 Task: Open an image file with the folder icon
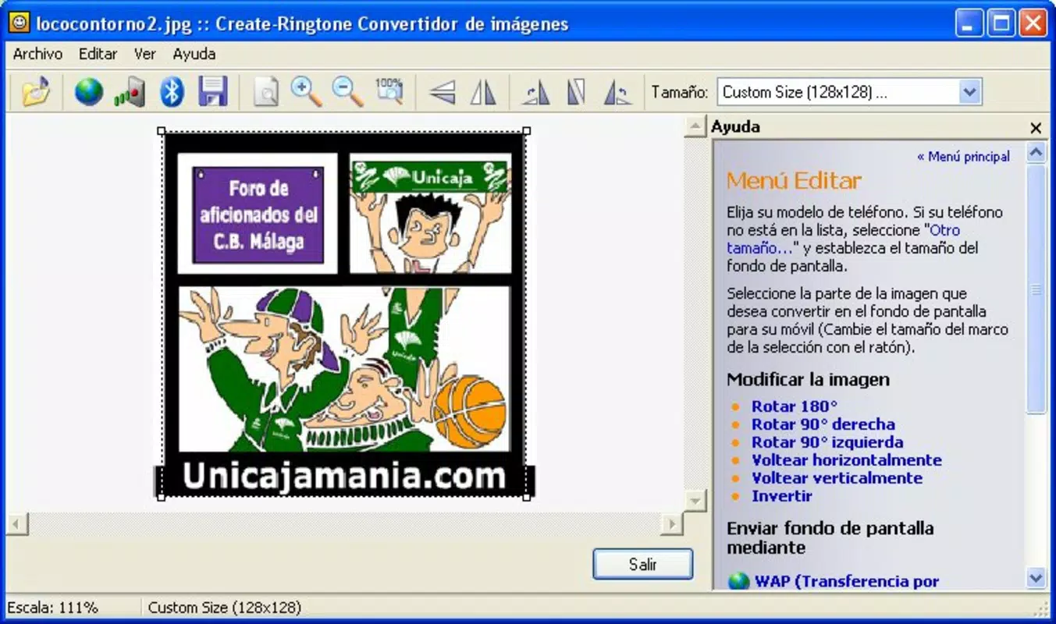point(37,92)
